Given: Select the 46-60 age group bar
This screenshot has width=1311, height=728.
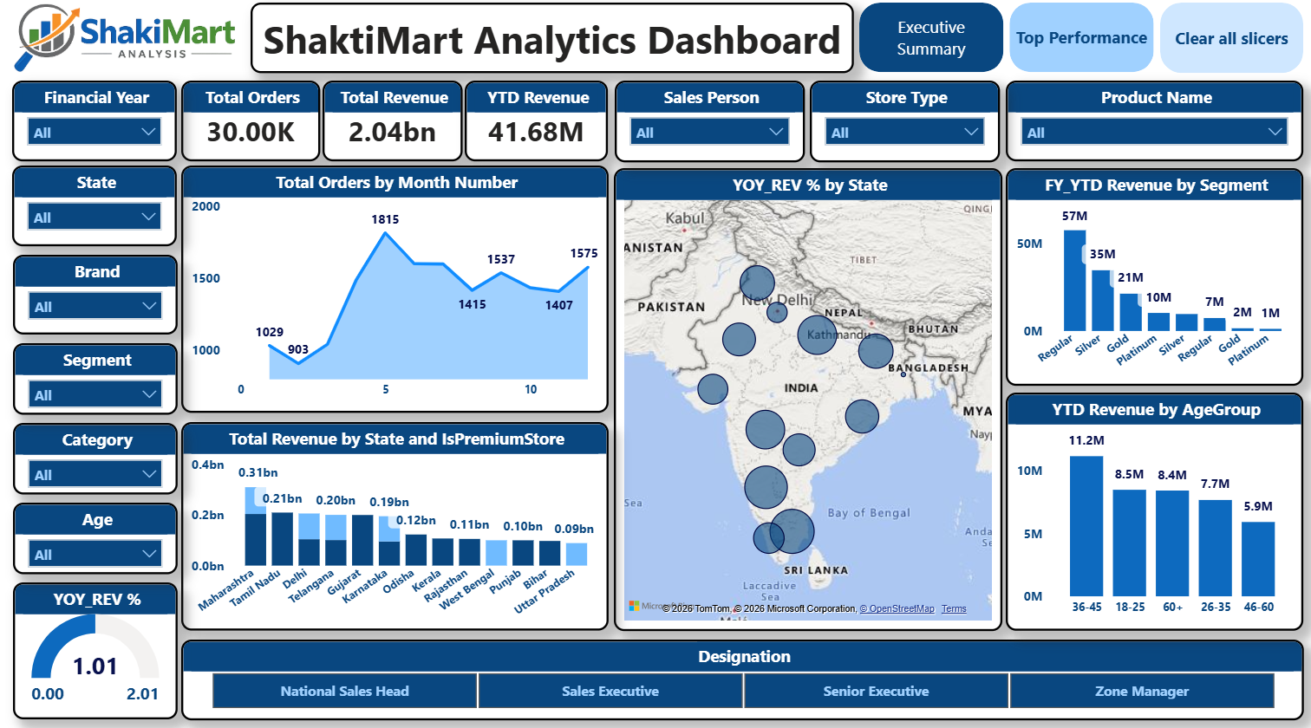Looking at the screenshot, I should (x=1258, y=559).
